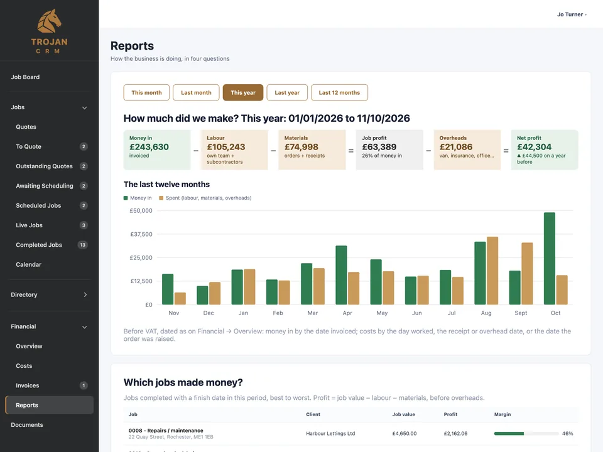Click The last twelve months heading

tap(166, 185)
